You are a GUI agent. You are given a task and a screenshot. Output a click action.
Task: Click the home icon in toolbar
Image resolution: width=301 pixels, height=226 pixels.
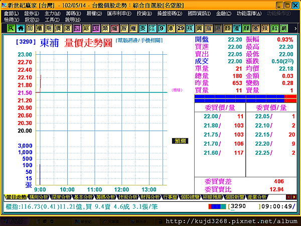coord(21,28)
